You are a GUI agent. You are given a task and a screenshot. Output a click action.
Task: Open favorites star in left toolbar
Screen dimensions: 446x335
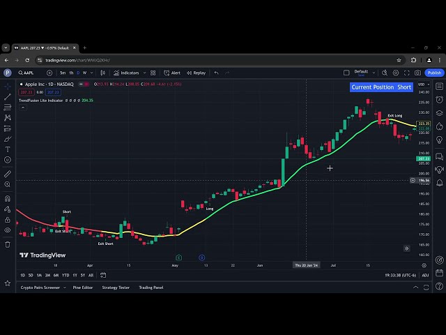[x=8, y=283]
